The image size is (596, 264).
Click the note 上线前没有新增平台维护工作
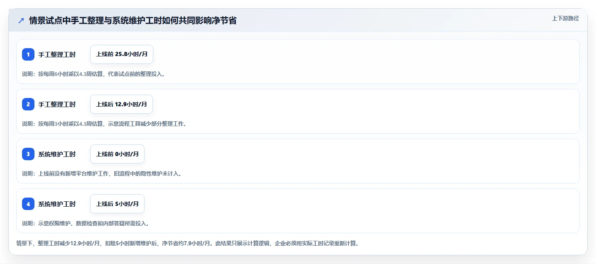[102, 174]
